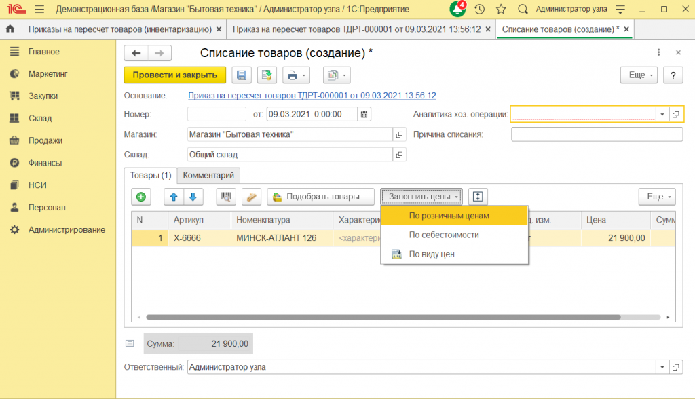Open reports icon dropdown in toolbar
This screenshot has height=399, width=695.
click(x=337, y=75)
